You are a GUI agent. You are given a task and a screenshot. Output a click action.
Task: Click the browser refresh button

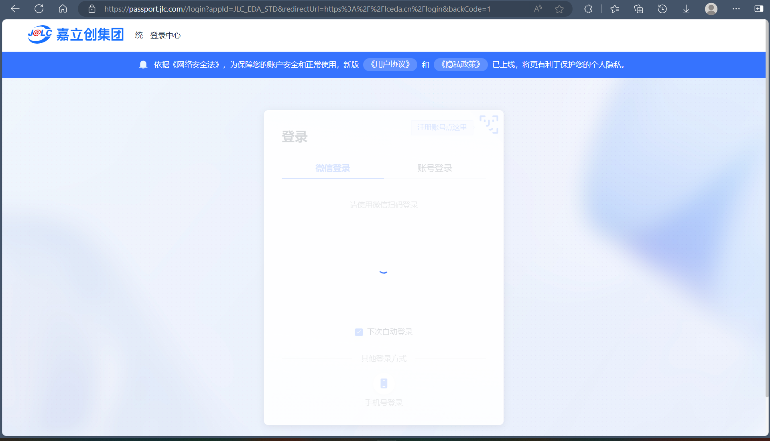click(x=39, y=9)
